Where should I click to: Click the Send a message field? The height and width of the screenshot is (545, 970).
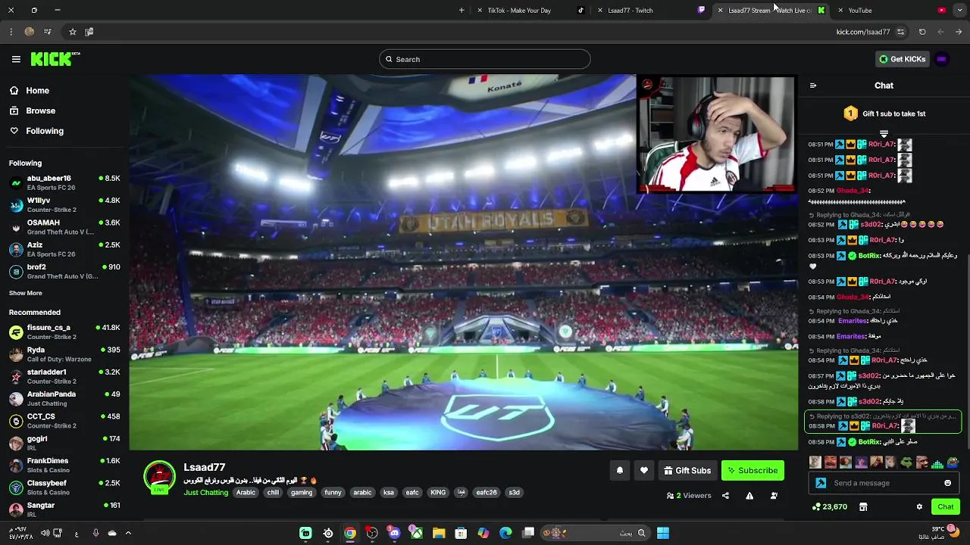[x=884, y=483]
